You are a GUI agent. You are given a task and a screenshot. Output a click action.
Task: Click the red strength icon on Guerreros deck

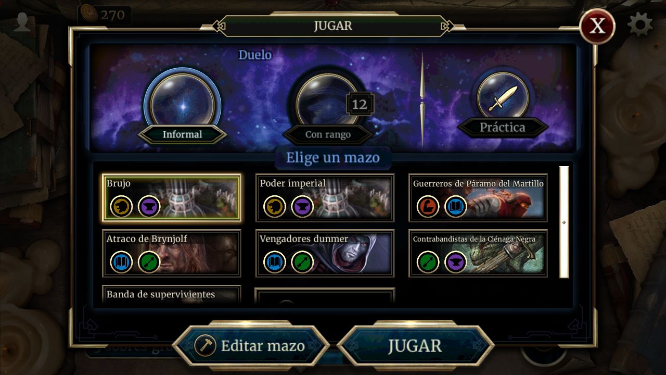[428, 207]
